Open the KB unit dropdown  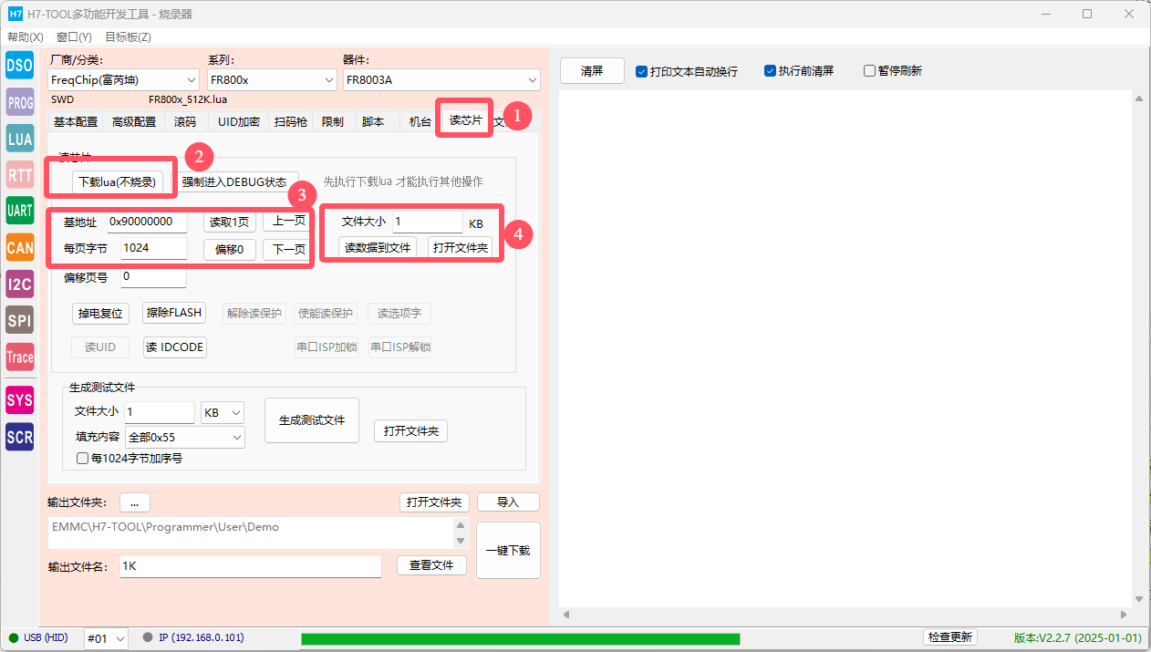point(223,413)
